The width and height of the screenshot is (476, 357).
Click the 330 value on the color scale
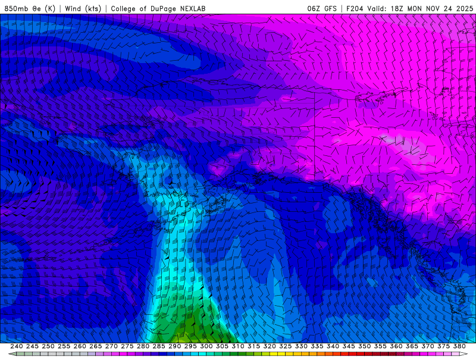pyautogui.click(x=301, y=346)
